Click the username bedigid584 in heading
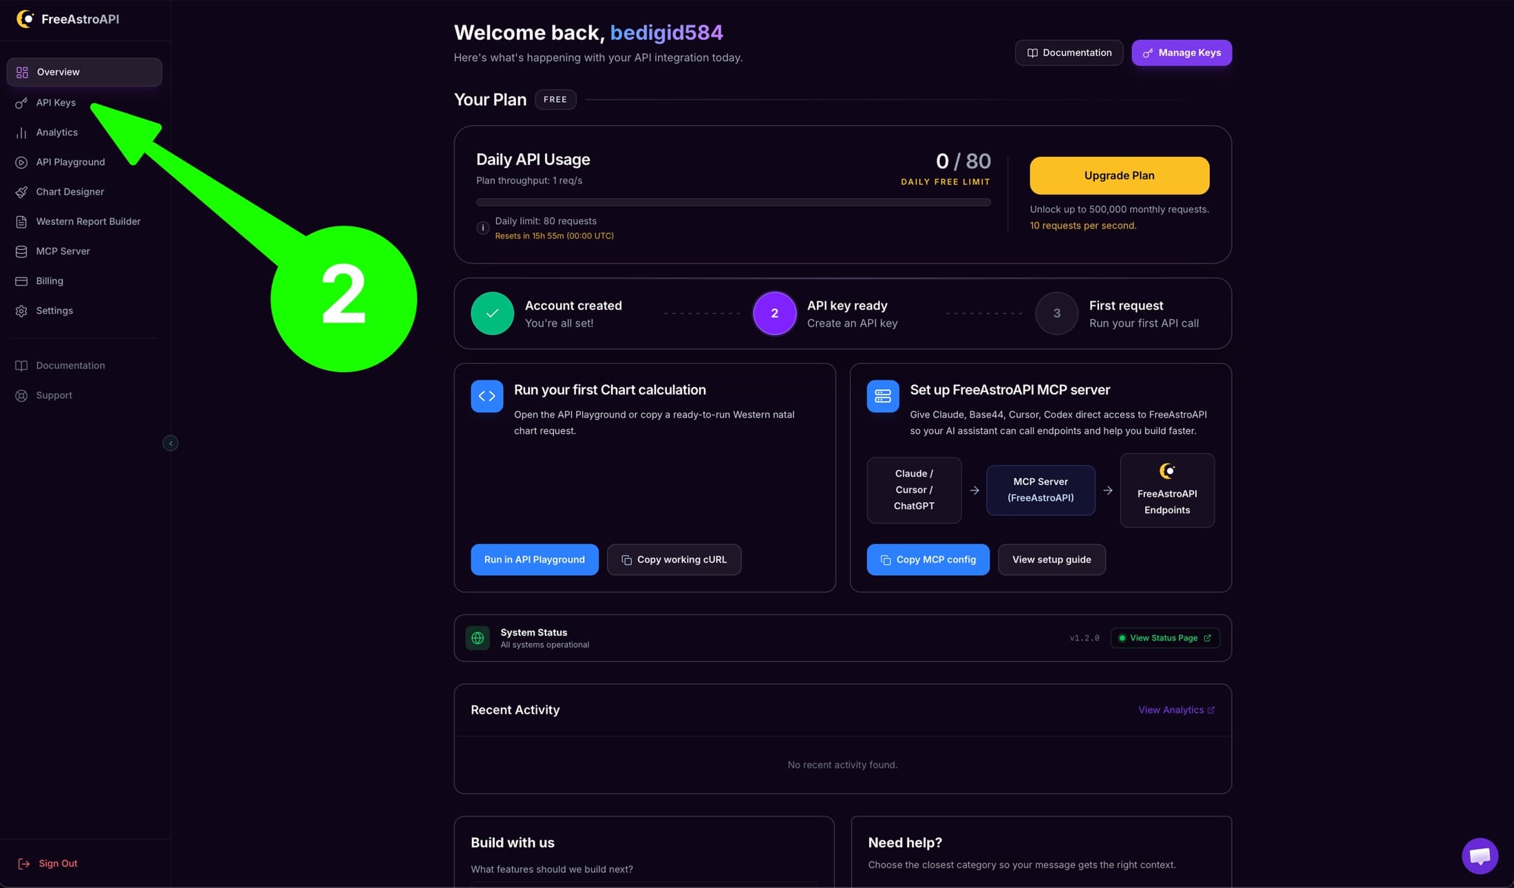The width and height of the screenshot is (1514, 888). pos(666,32)
